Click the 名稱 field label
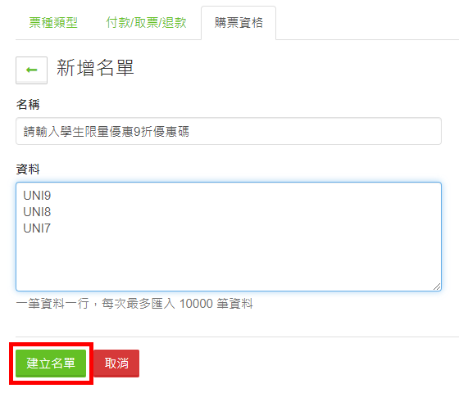 click(x=28, y=105)
